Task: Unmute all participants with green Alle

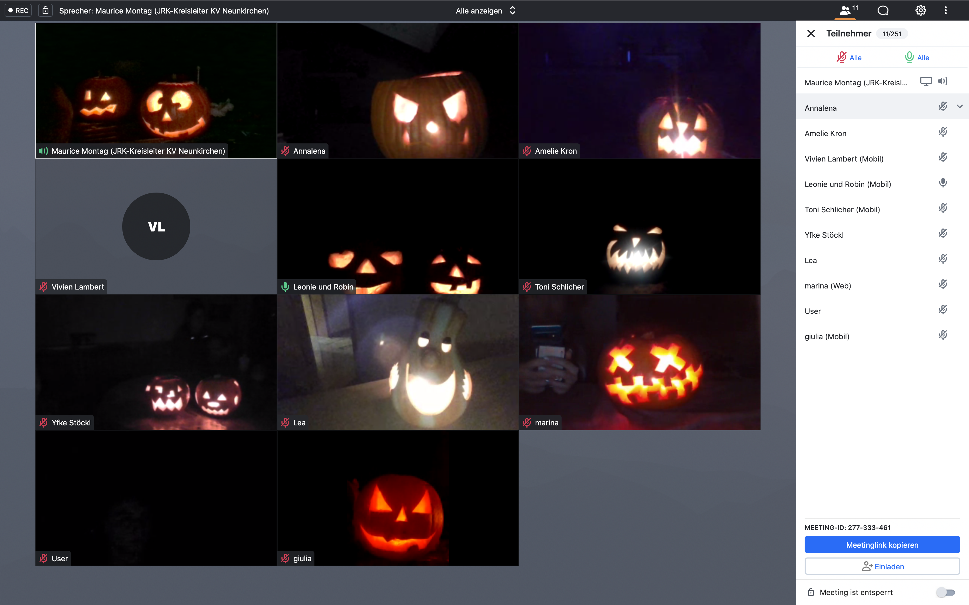Action: click(x=917, y=57)
